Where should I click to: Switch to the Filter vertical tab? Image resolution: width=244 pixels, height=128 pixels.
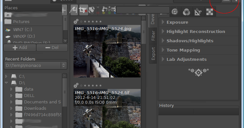pyautogui.click(x=153, y=36)
